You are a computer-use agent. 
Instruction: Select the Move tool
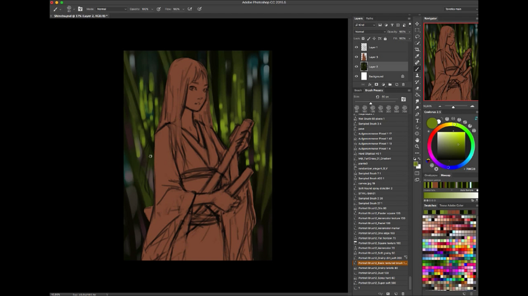pos(417,24)
